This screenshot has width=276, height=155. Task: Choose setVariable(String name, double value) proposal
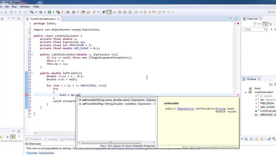point(117,100)
